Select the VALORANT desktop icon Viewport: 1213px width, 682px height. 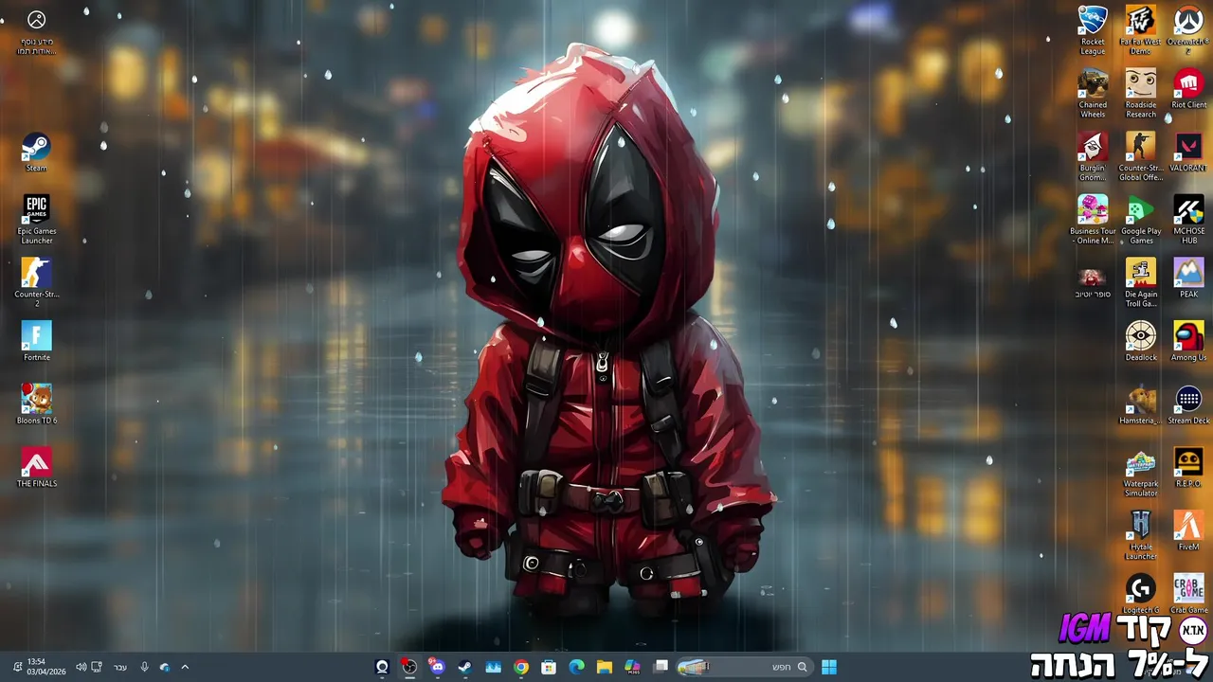coord(1188,153)
